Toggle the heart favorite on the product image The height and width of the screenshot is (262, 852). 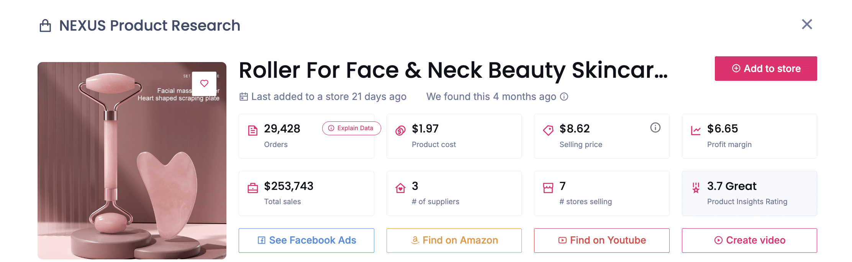[x=204, y=84]
